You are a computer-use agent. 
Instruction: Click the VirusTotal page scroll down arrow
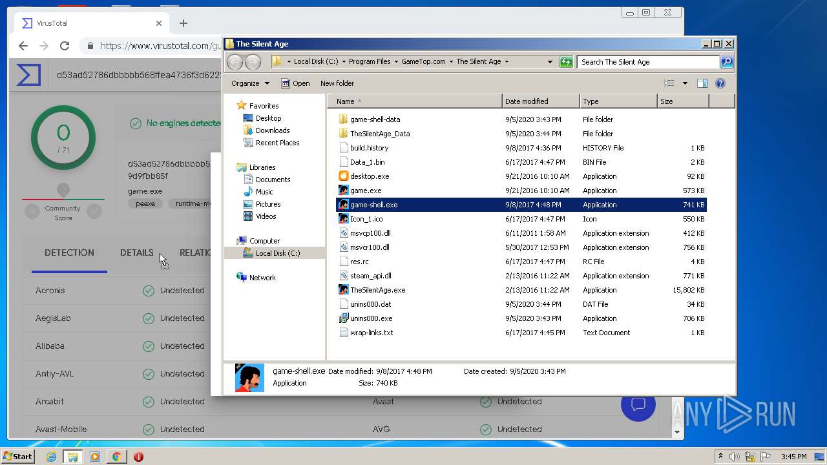point(677,432)
